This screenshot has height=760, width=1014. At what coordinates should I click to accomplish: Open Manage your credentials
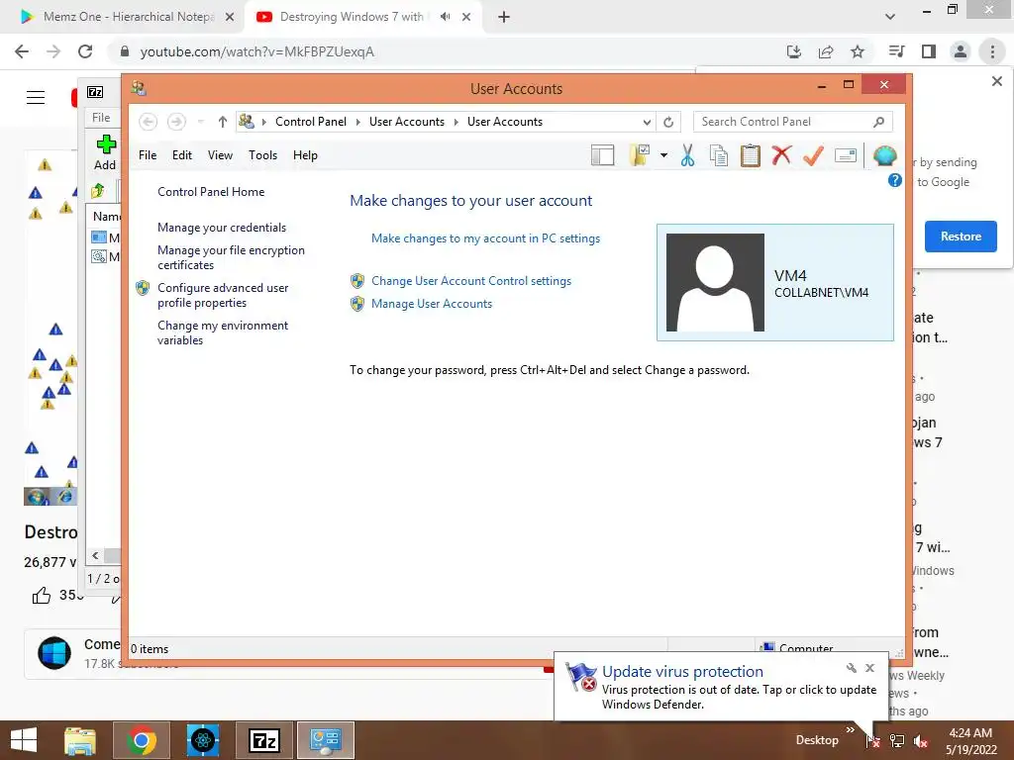[222, 228]
